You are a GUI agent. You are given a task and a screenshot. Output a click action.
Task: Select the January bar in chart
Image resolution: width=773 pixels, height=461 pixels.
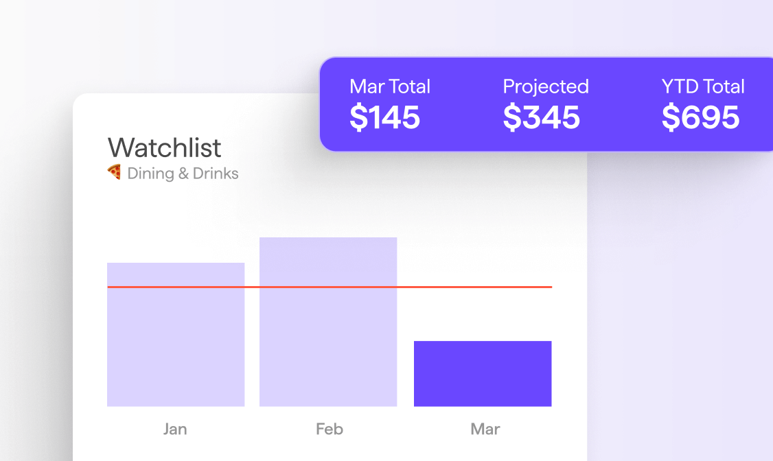pos(176,334)
